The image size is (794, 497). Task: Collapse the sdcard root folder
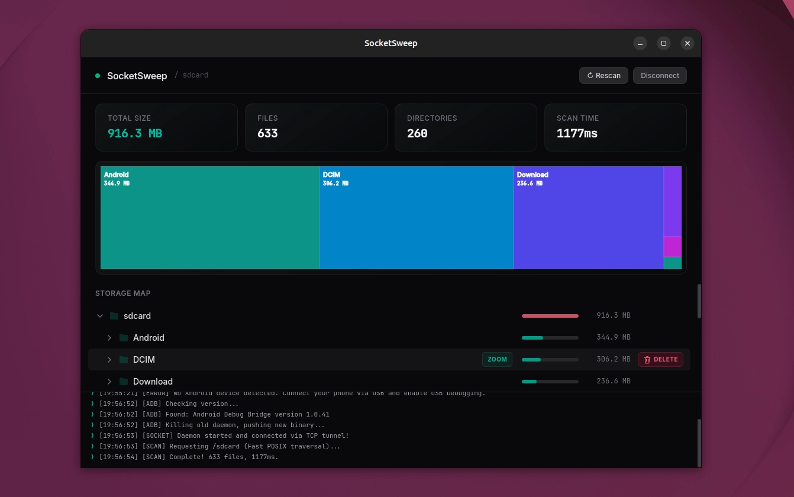(100, 316)
